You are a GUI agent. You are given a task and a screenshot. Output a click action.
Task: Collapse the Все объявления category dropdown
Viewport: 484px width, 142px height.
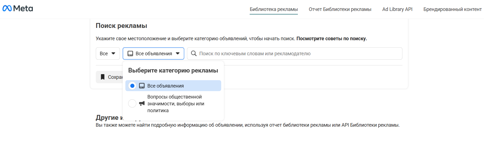click(x=153, y=54)
